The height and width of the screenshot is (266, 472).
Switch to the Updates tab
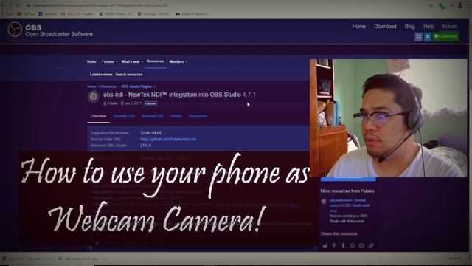124,116
